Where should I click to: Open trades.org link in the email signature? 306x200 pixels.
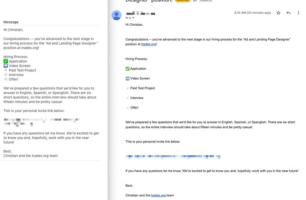[158, 195]
